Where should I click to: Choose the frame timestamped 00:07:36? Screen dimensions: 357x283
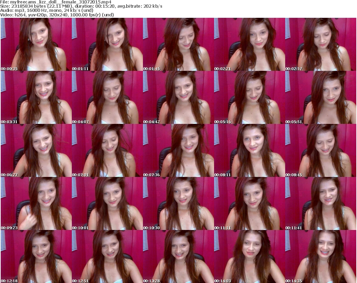click(178, 150)
